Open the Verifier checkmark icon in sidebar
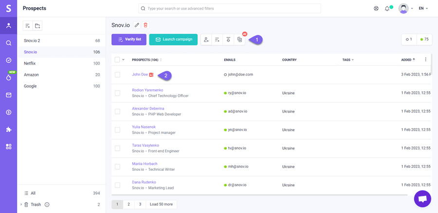438x213 pixels. coord(9,60)
